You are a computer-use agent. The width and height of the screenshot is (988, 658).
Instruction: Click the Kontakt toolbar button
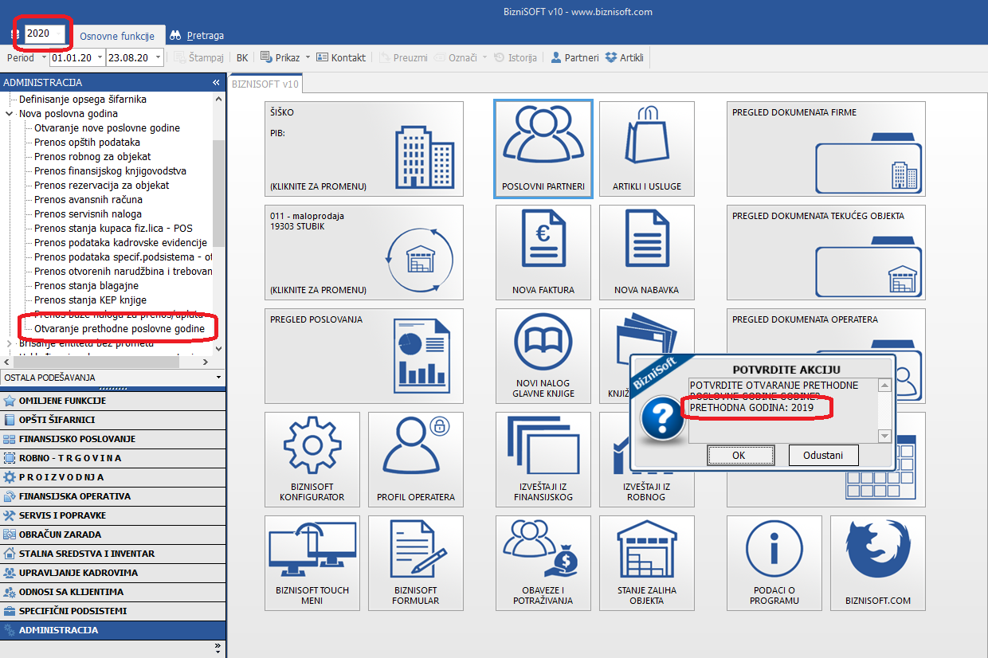coord(341,57)
